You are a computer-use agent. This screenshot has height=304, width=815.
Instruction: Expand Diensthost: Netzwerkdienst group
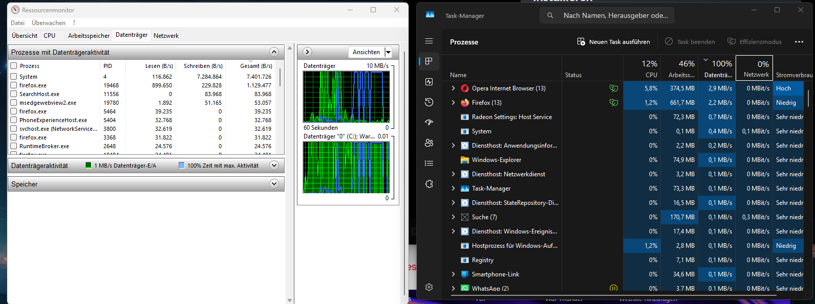453,174
